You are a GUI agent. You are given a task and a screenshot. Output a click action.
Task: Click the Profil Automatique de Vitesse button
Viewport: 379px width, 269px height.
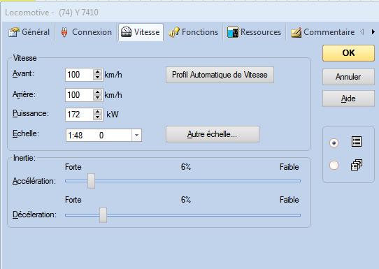point(220,75)
